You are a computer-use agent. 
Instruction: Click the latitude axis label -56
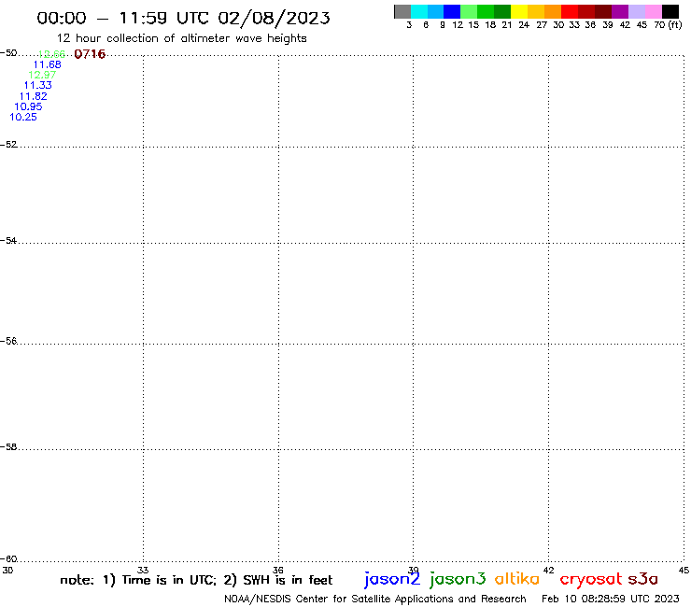tap(8, 341)
